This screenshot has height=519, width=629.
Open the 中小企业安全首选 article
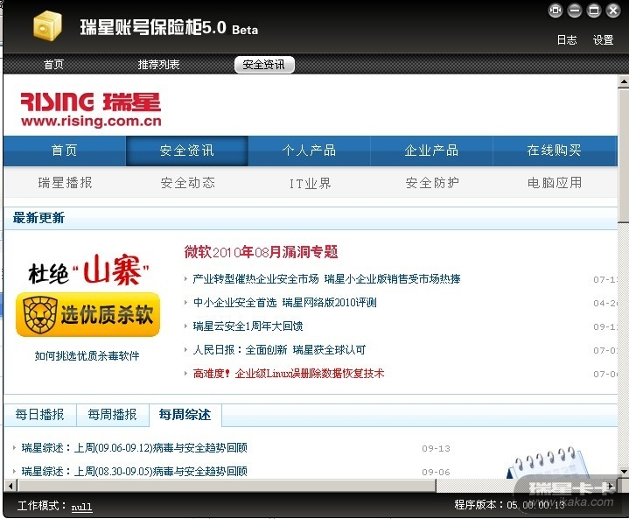pos(284,303)
